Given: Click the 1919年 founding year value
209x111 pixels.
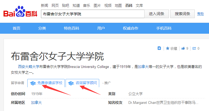Looking at the screenshot, I should (37, 94).
